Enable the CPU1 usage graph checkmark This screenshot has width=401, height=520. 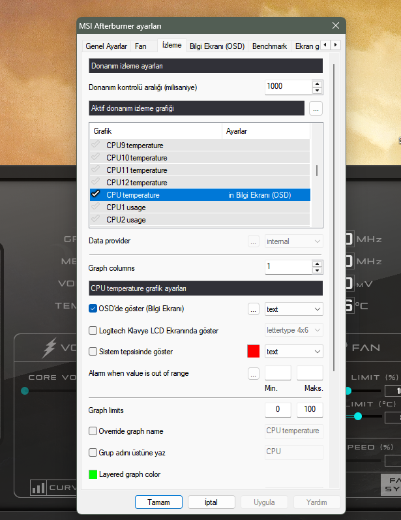(95, 207)
